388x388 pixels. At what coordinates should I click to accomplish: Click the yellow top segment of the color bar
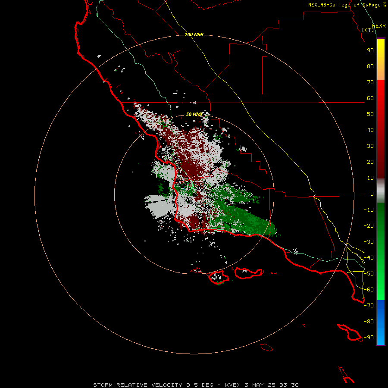point(381,59)
